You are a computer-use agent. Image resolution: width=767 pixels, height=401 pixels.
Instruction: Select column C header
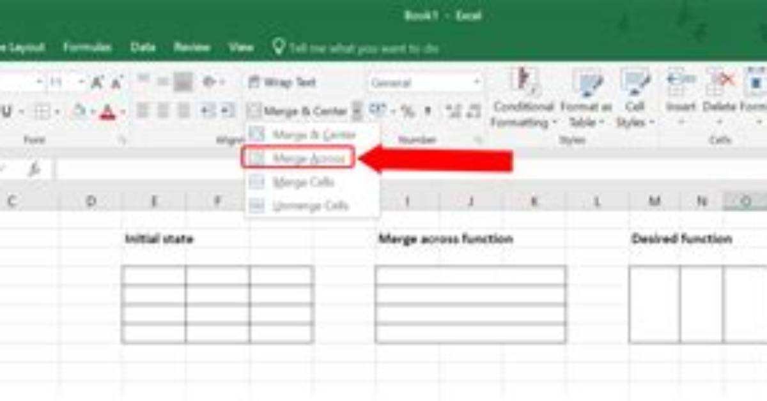12,202
